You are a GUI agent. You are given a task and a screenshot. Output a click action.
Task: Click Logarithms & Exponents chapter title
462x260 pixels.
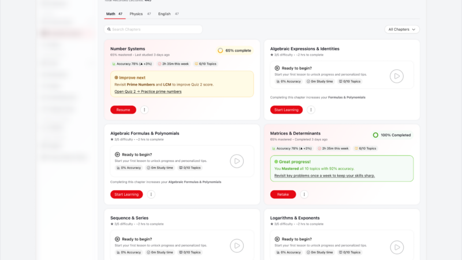point(295,218)
